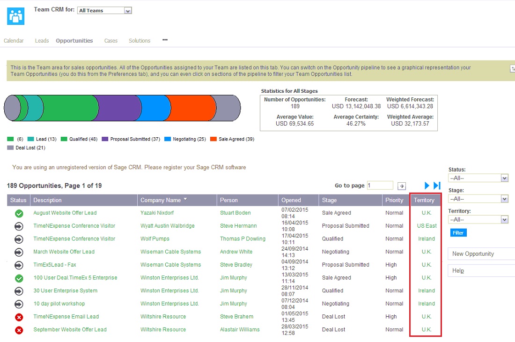Open the Wolf Pumps company link
This screenshot has width=515, height=342.
[x=155, y=239]
